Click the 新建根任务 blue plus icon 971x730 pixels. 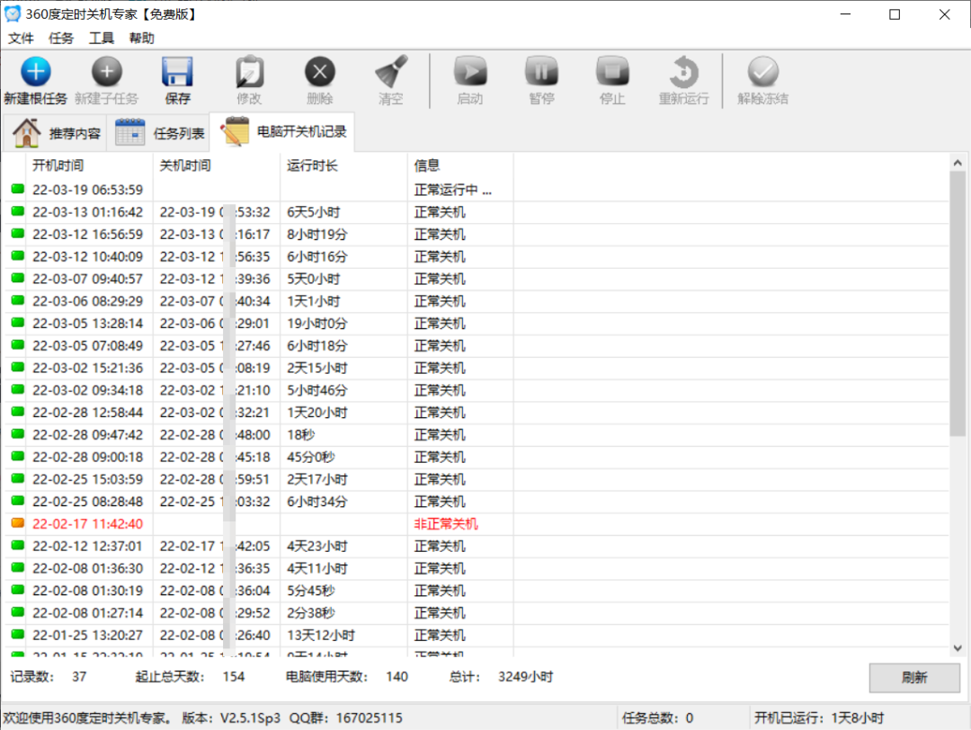36,72
